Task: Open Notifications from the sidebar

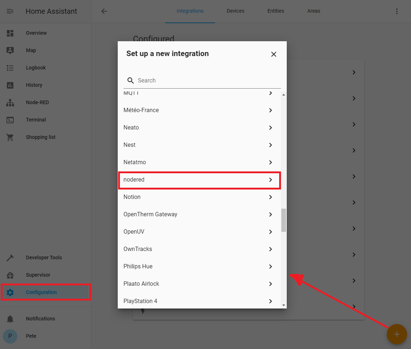Action: [46, 319]
